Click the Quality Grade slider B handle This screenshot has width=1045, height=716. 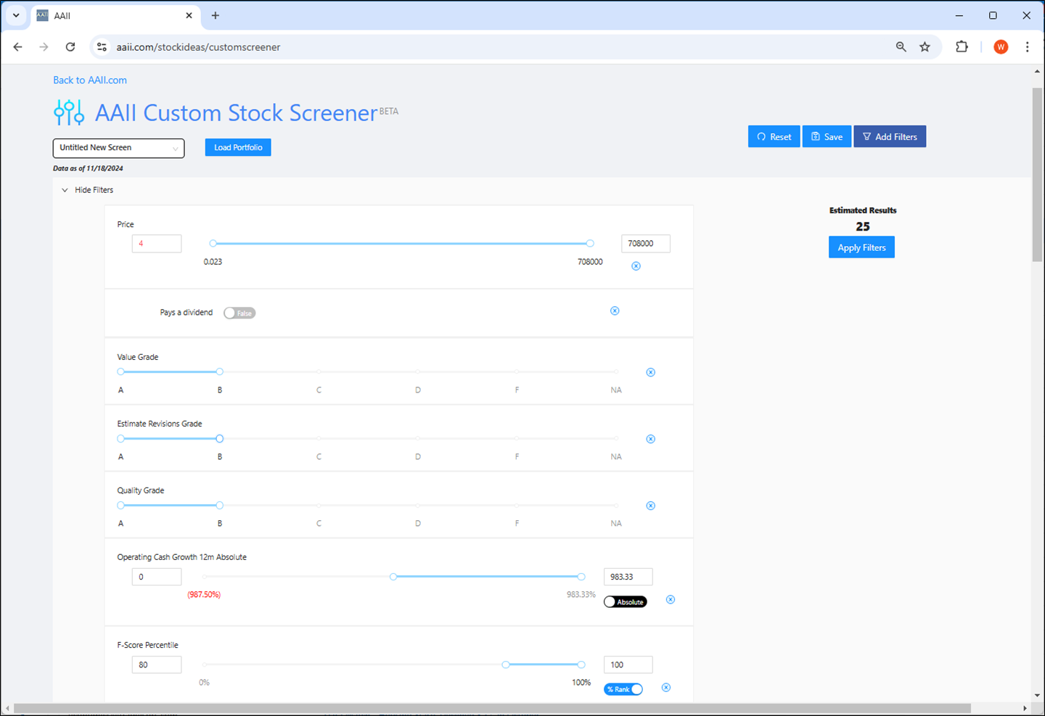220,505
